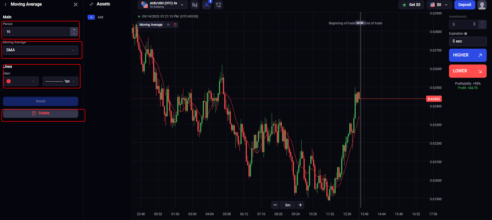Screen dimensions: 492x220
Task: Open the SMA moving average type dropdown
Action: coord(41,50)
